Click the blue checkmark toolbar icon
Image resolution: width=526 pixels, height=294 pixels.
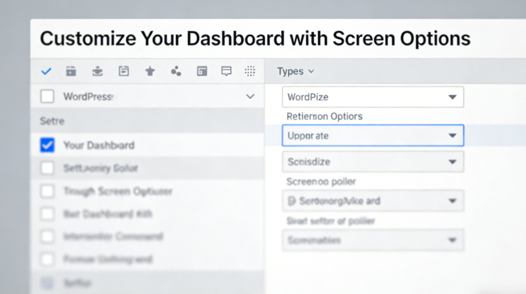click(46, 72)
